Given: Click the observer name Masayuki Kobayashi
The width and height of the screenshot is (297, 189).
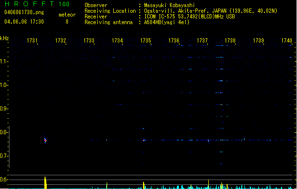Looking at the screenshot, I should (170, 5).
